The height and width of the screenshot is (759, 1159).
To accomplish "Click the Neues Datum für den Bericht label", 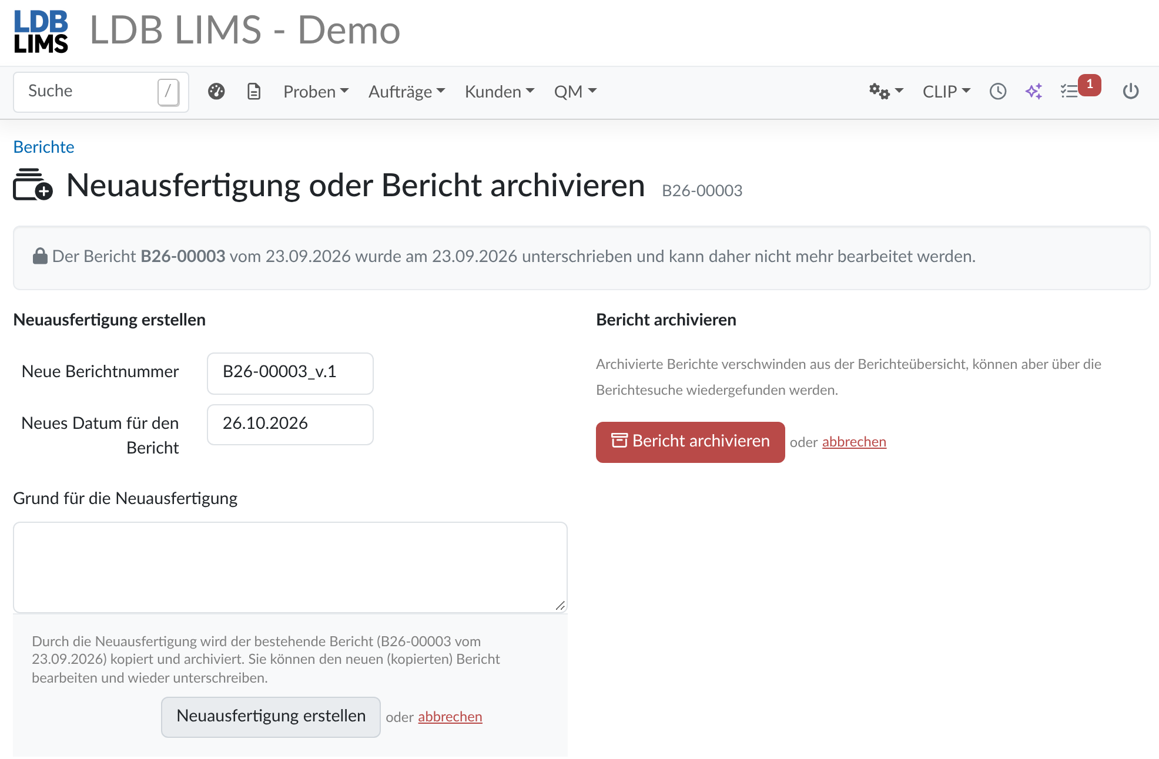I will point(101,435).
